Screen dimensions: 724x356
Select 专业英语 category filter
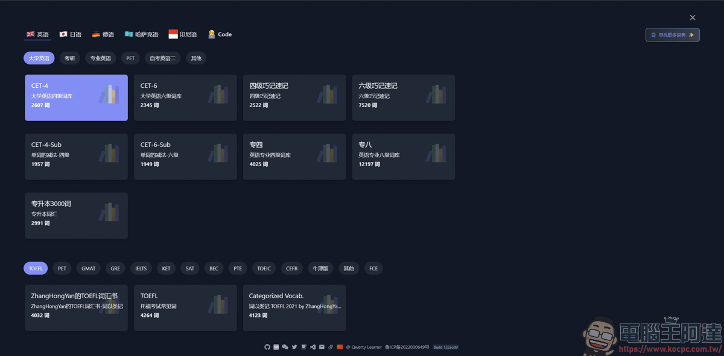[x=101, y=58]
